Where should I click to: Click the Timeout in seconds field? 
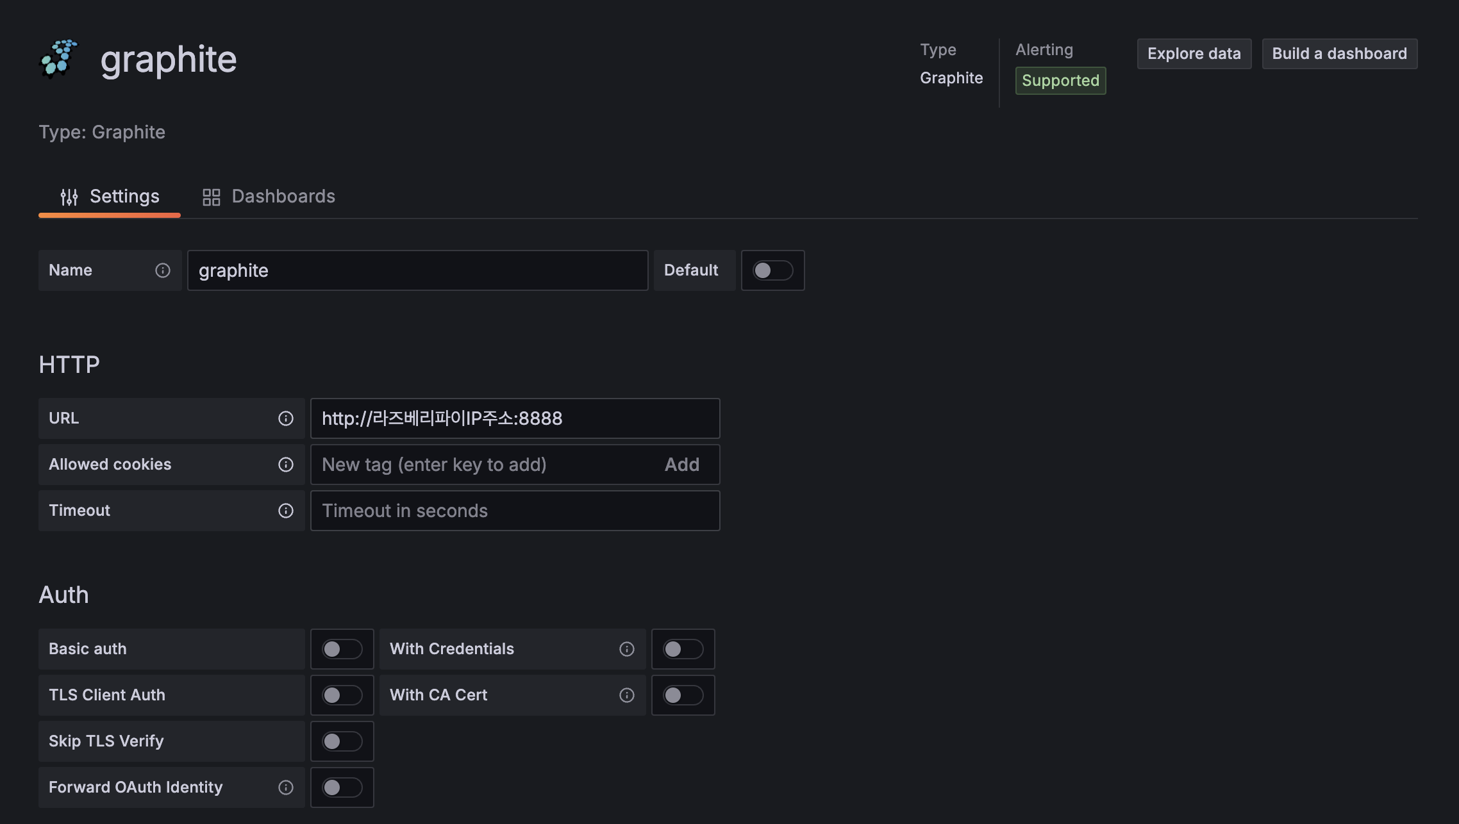(515, 511)
